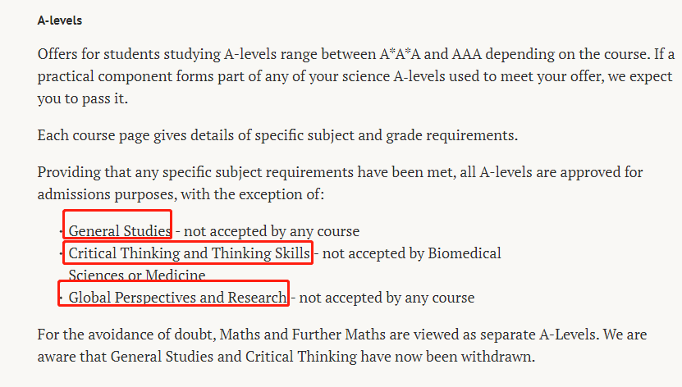Click the sentence starting "Each course page gives"
This screenshot has width=682, height=387.
pyautogui.click(x=277, y=135)
